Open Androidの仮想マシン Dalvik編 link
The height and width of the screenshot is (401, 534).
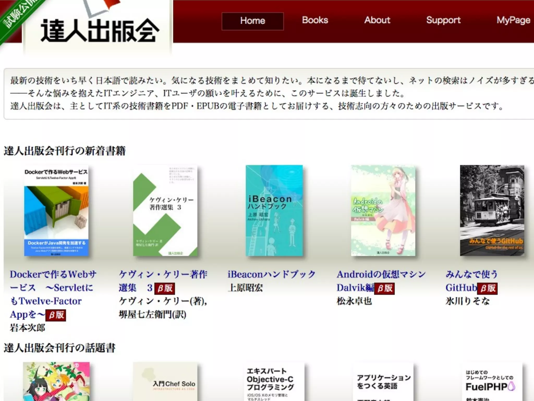(x=381, y=275)
